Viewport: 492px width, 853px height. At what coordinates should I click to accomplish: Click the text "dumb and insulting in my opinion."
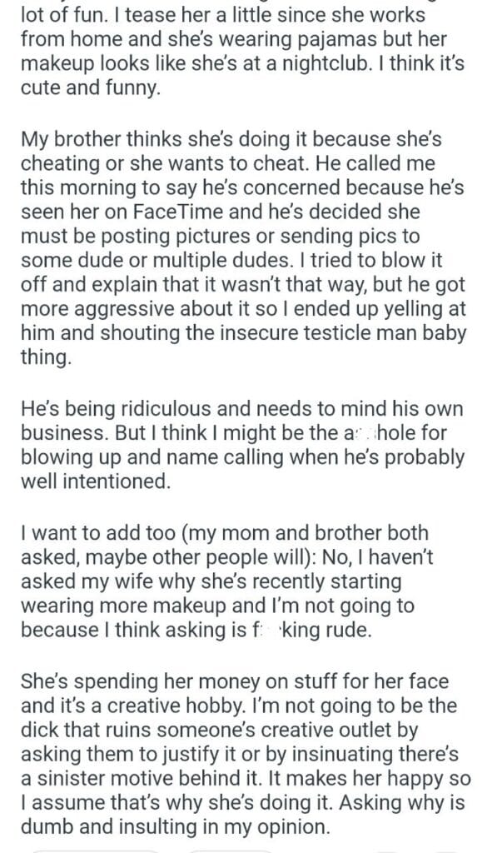pos(176,827)
